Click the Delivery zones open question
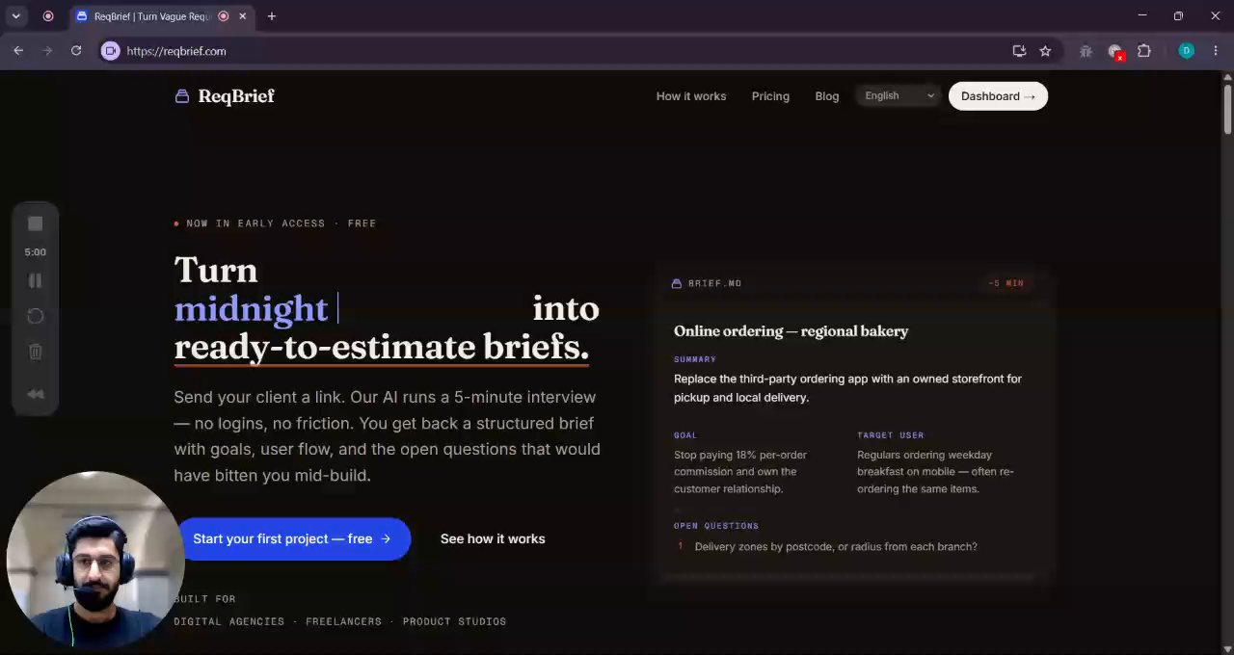1234x655 pixels. point(836,546)
